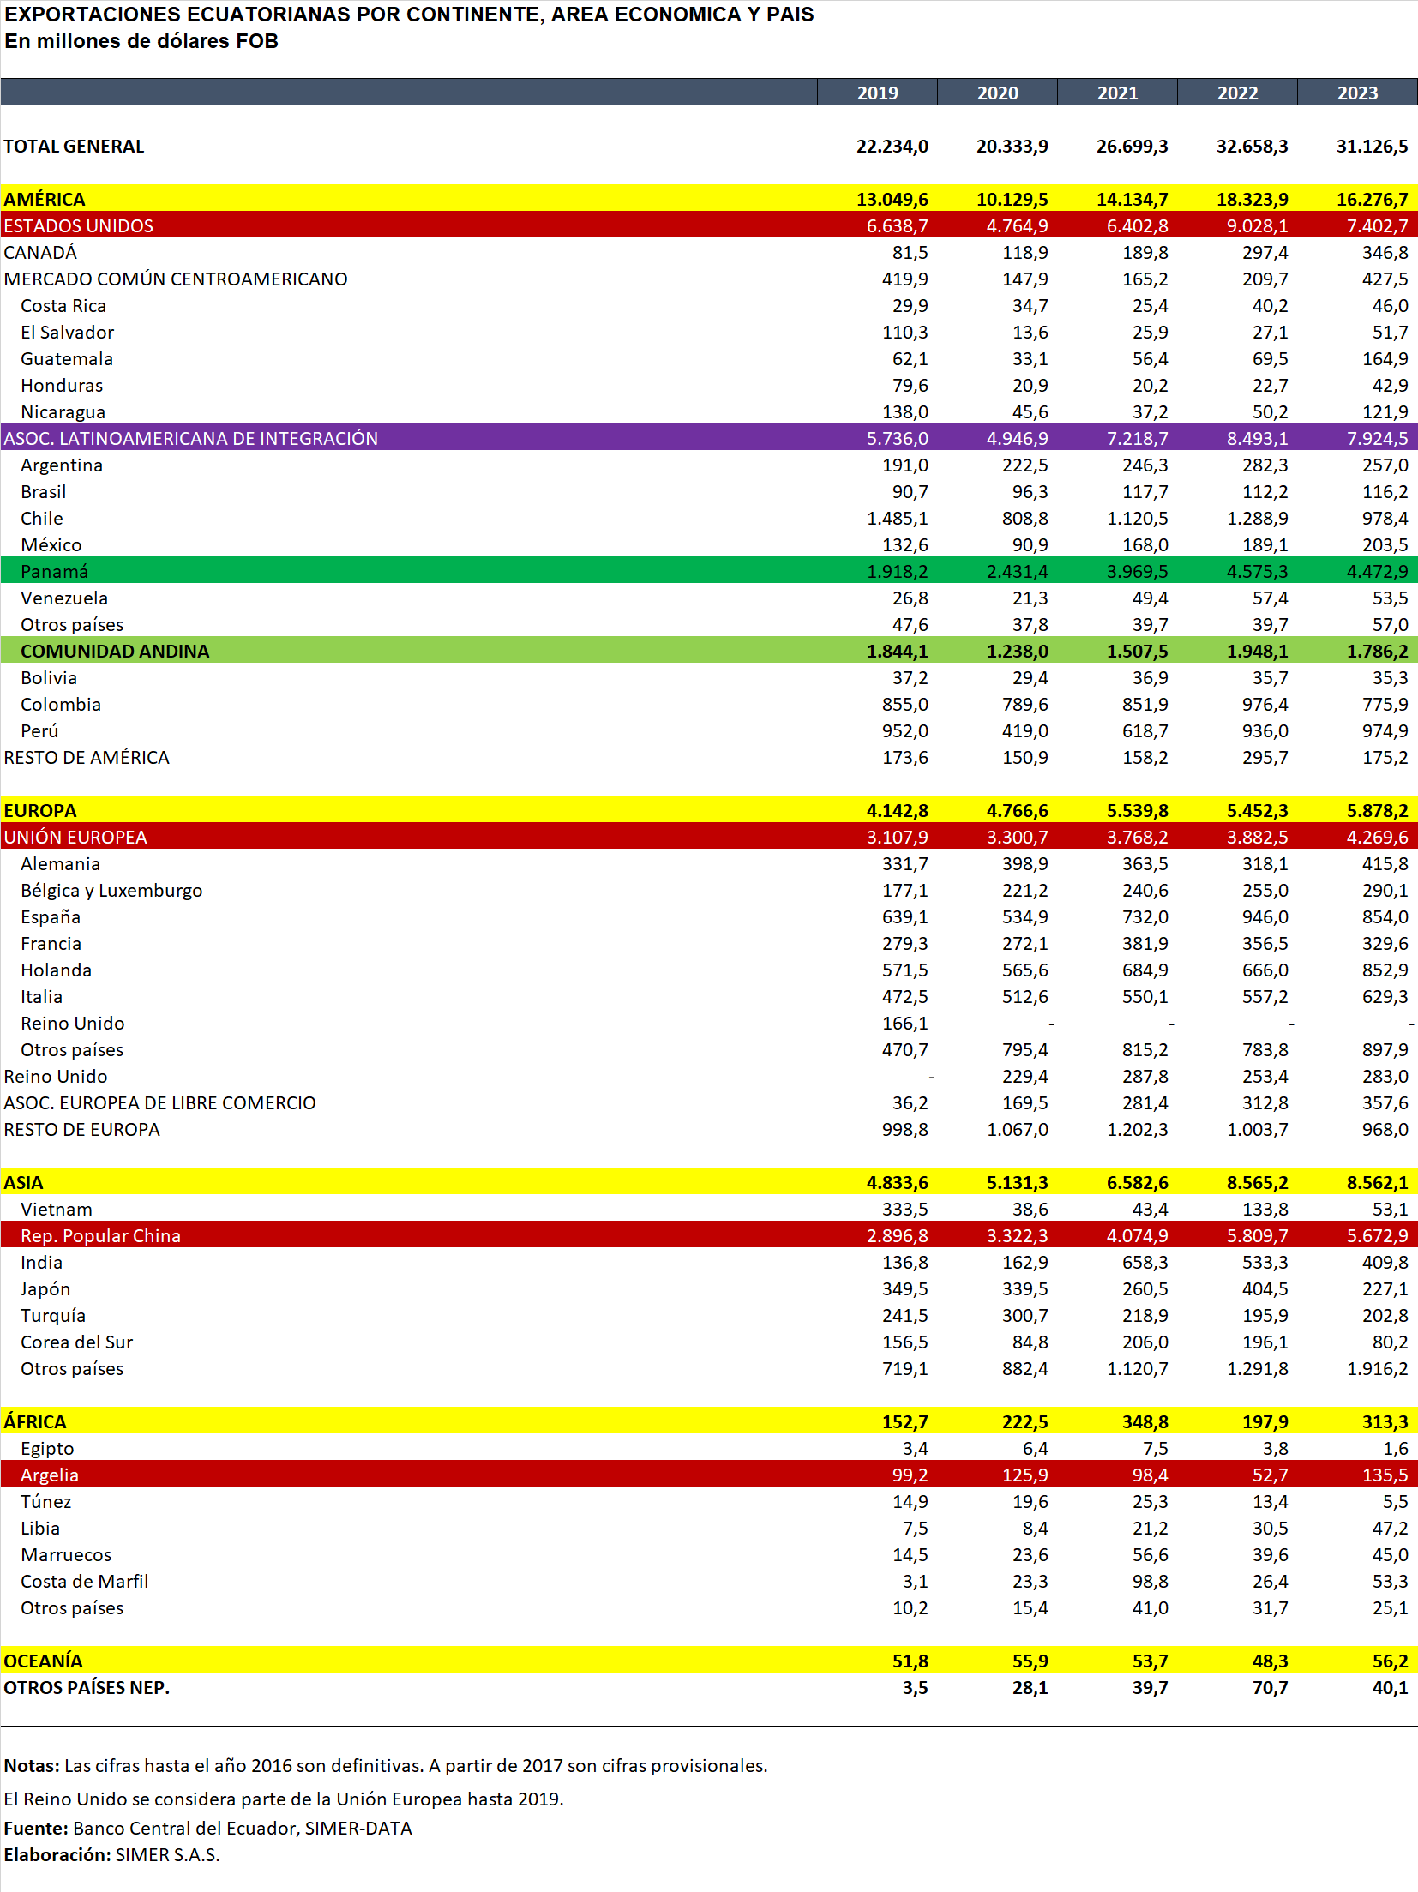The height and width of the screenshot is (1892, 1418).
Task: Click the Corea del Sur row label
Action: click(76, 1342)
